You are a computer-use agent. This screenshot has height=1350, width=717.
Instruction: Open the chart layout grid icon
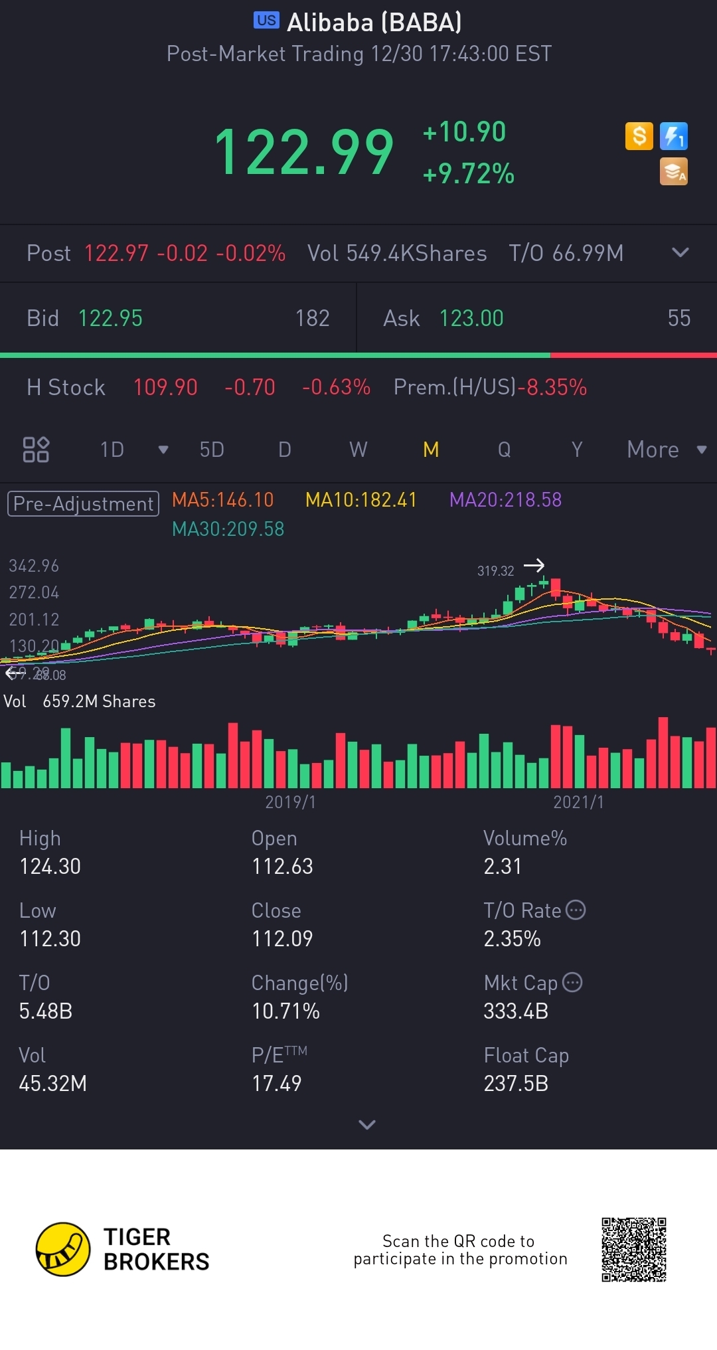(x=36, y=450)
